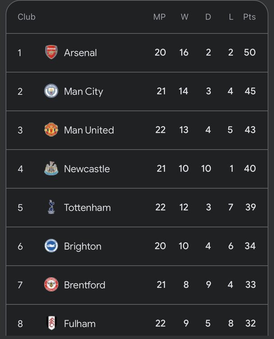Click the Club column header

tap(27, 17)
